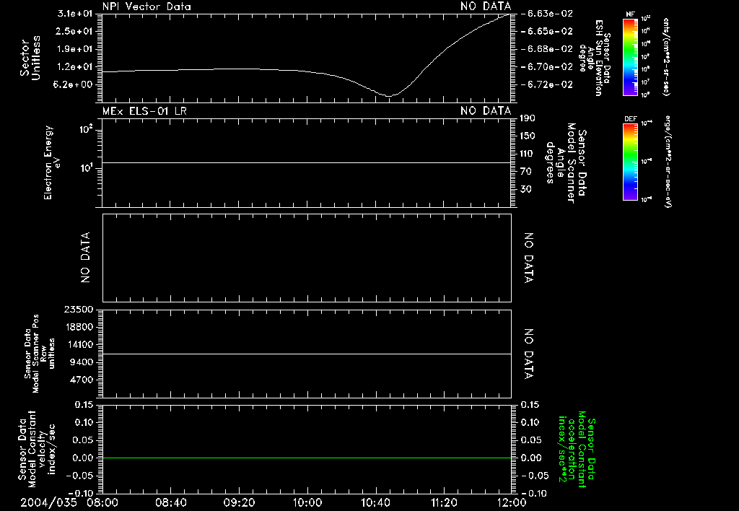Screen dimensions: 739x511
Task: Click the DEF color scale bar
Action: pos(631,162)
